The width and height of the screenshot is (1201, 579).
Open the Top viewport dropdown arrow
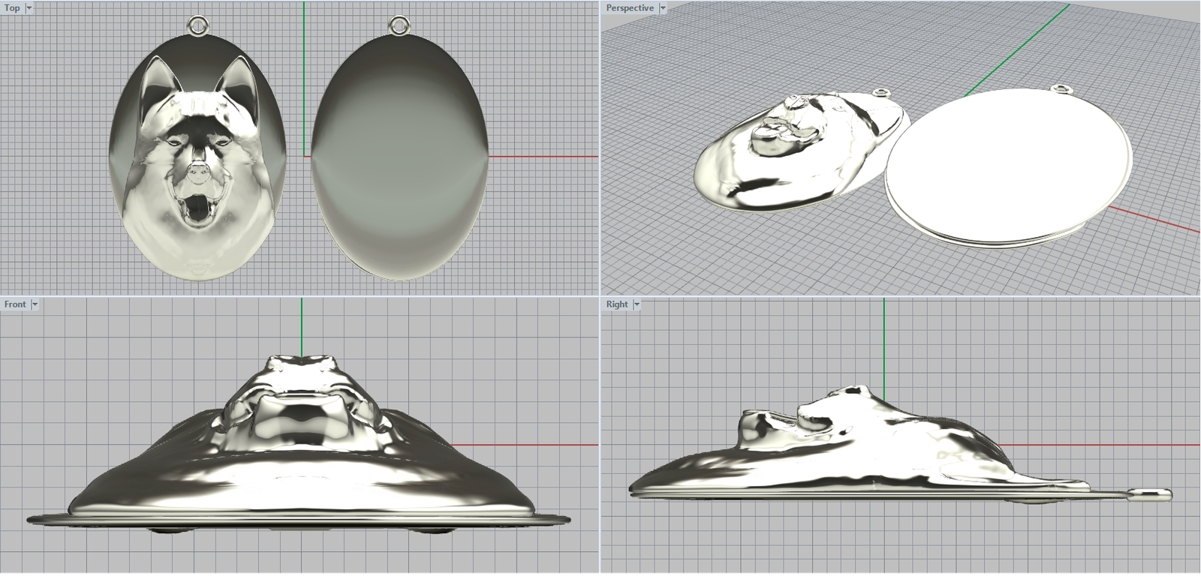coord(29,8)
